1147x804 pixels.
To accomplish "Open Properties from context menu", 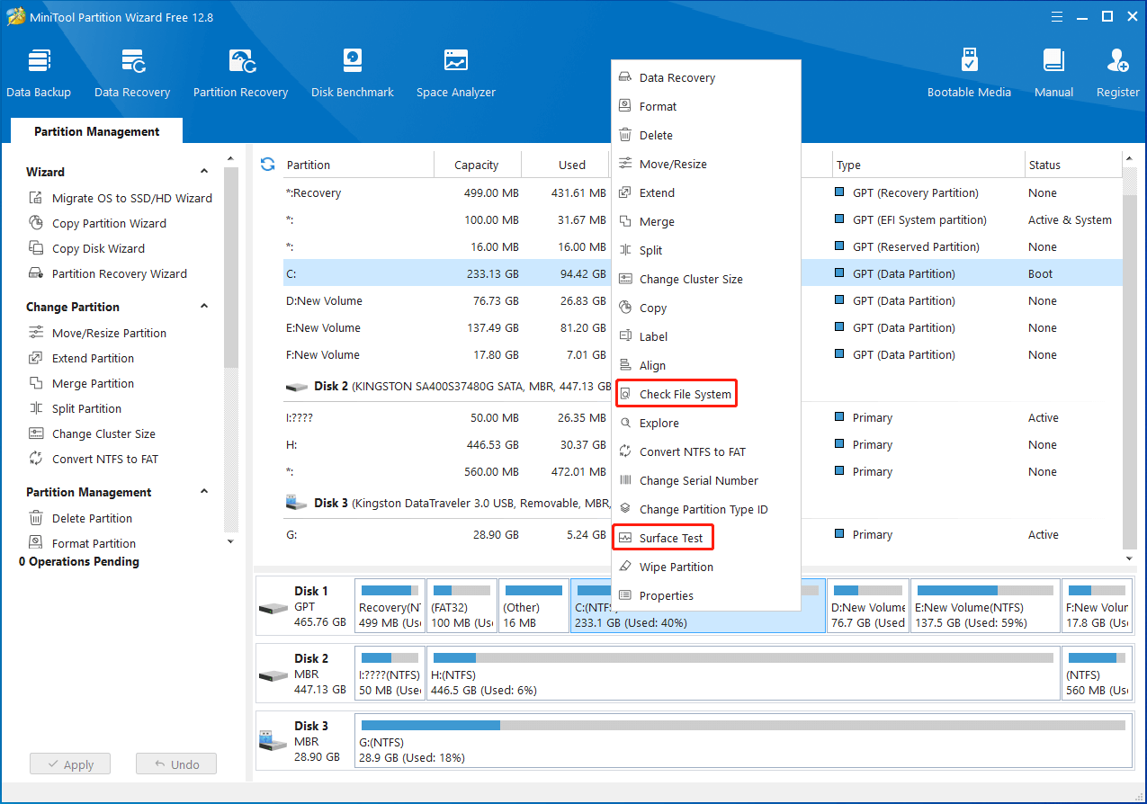I will tap(706, 595).
